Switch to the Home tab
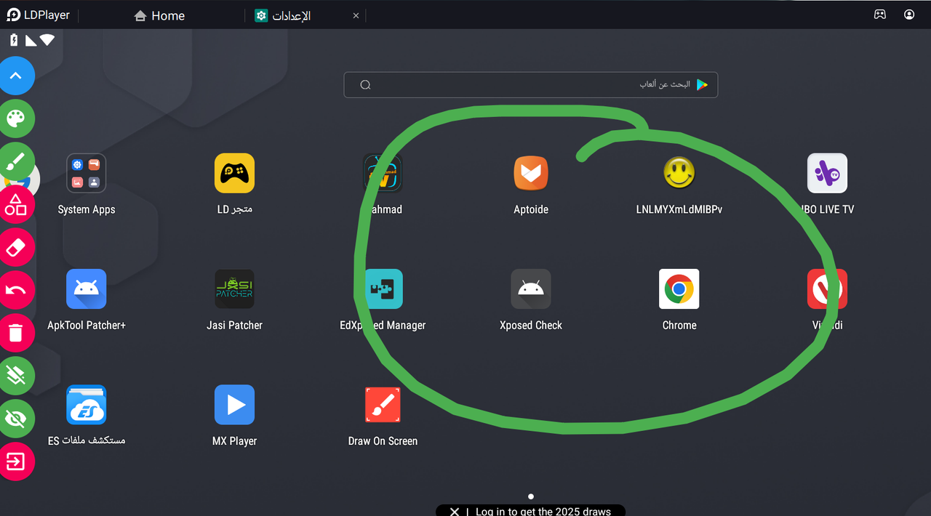 click(x=159, y=15)
